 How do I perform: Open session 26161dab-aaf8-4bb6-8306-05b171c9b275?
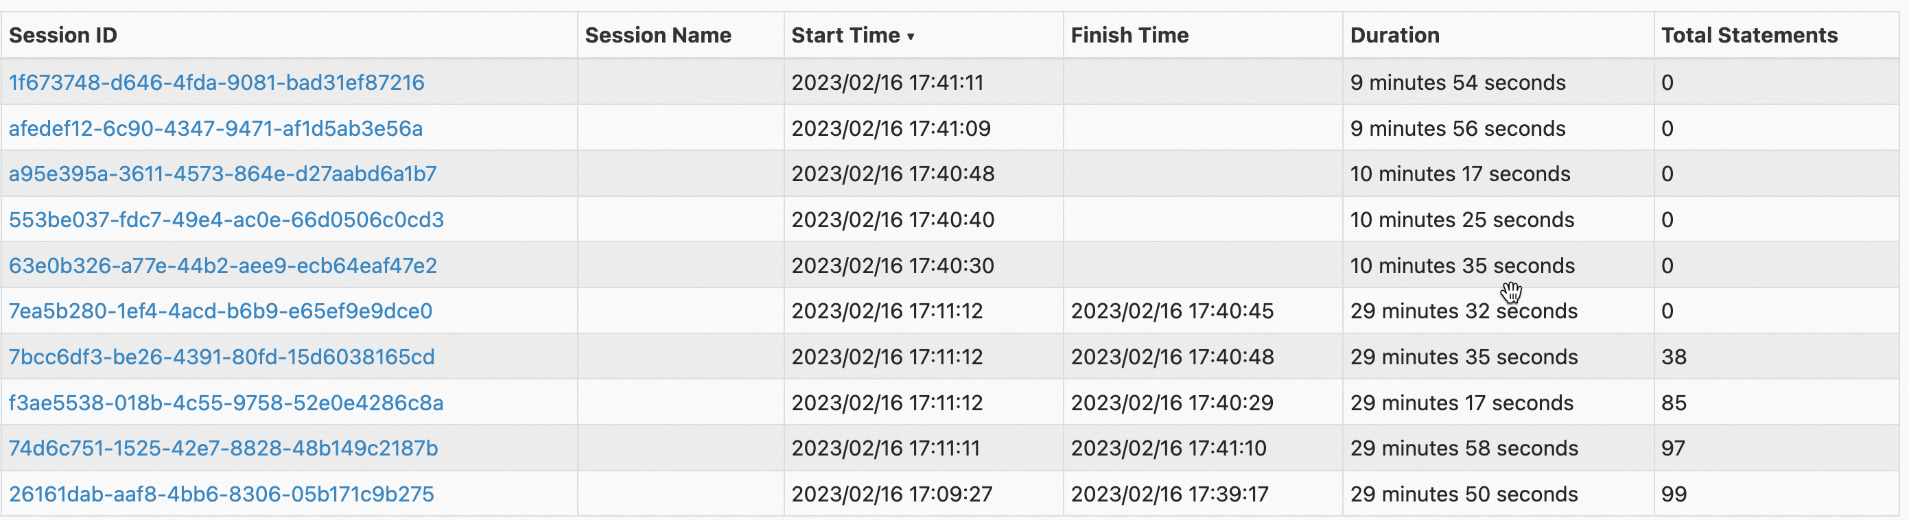pos(222,494)
